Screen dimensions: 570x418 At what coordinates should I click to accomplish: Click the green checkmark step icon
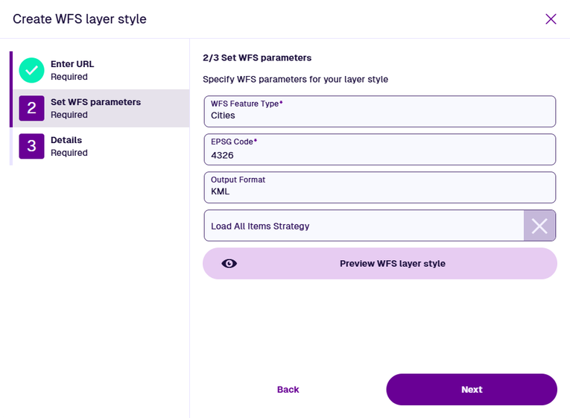pos(31,70)
